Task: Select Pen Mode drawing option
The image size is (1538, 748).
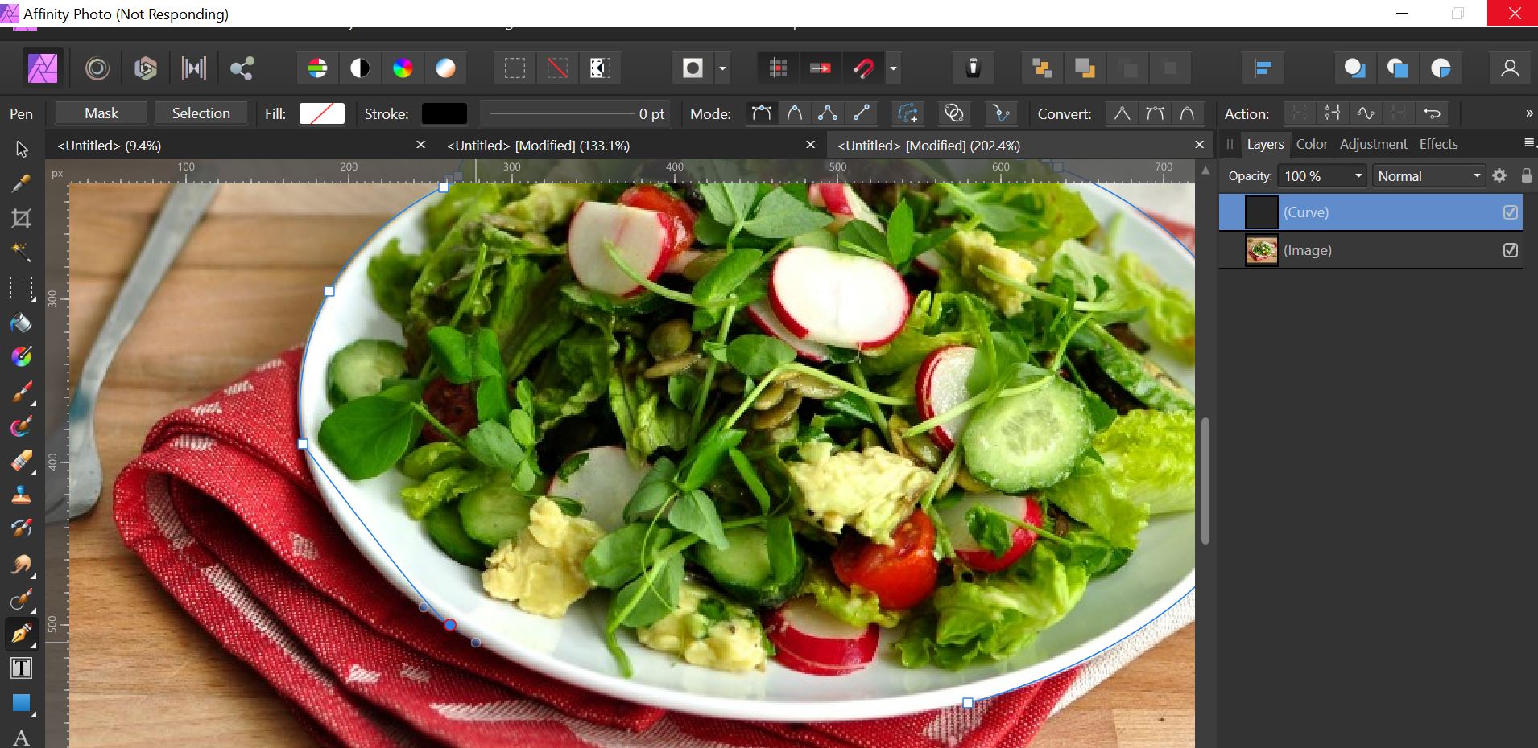Action: (x=761, y=113)
